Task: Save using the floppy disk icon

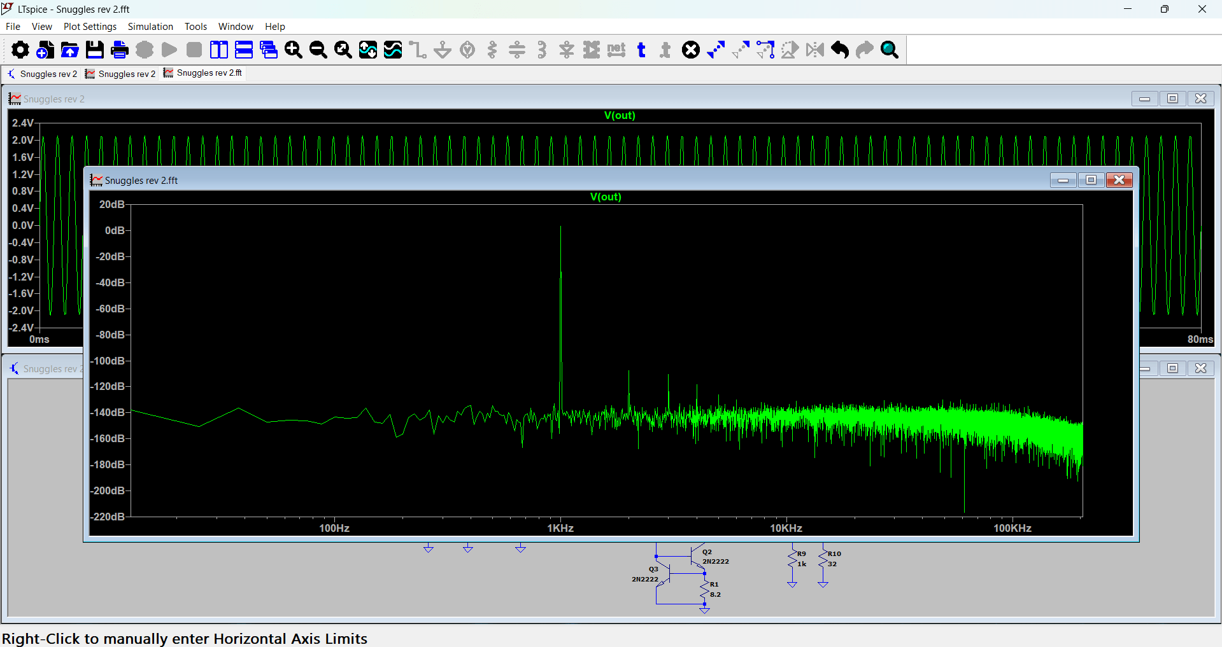Action: click(95, 50)
